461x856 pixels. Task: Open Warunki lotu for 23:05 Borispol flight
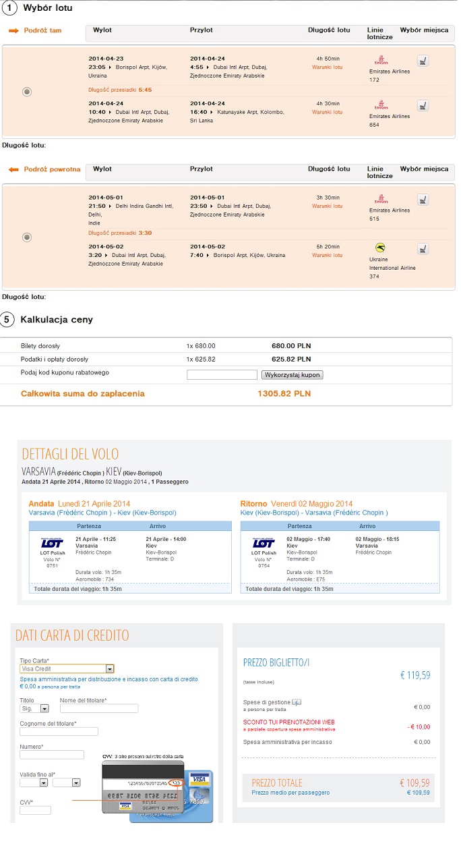[x=327, y=67]
